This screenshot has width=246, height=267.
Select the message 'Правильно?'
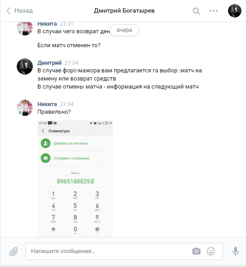coord(54,112)
